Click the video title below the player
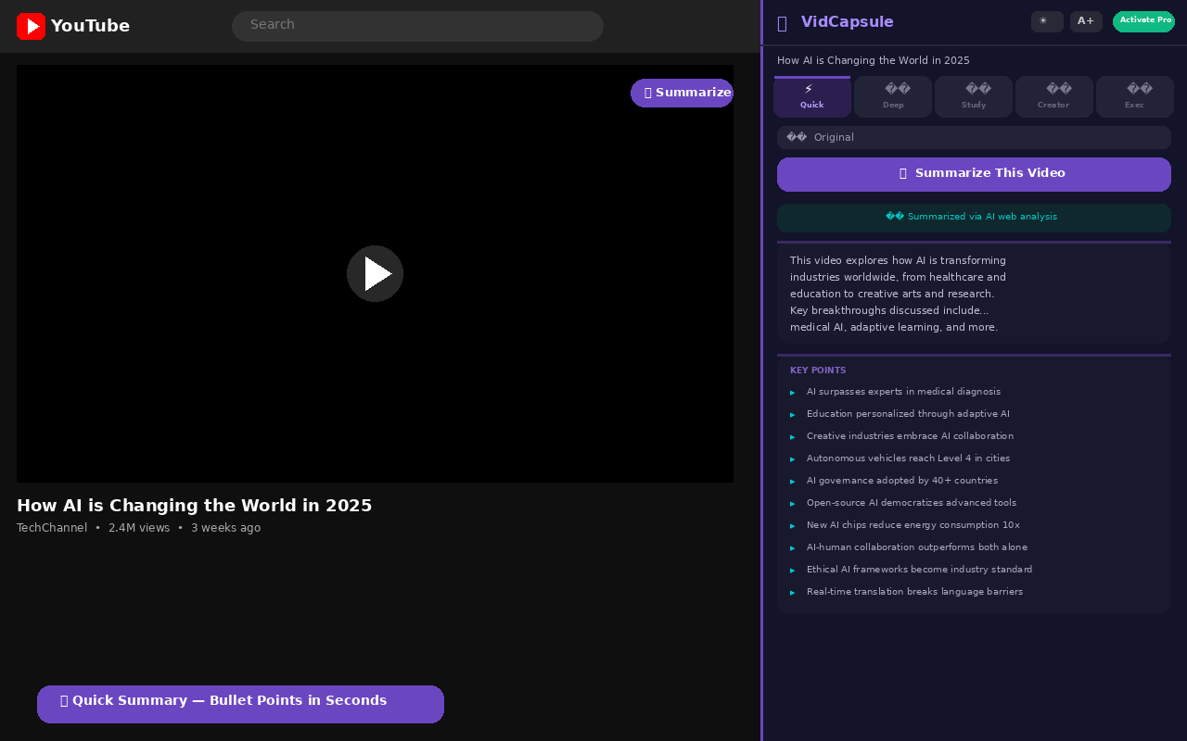The image size is (1187, 741). point(194,506)
